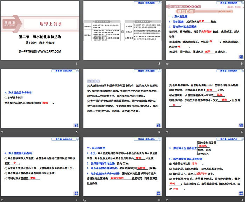Click the 栏目导引 navigation icon on slide 3
245x202 pixels.
pyautogui.click(x=240, y=56)
